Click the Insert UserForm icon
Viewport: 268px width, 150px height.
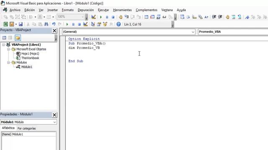point(12,24)
